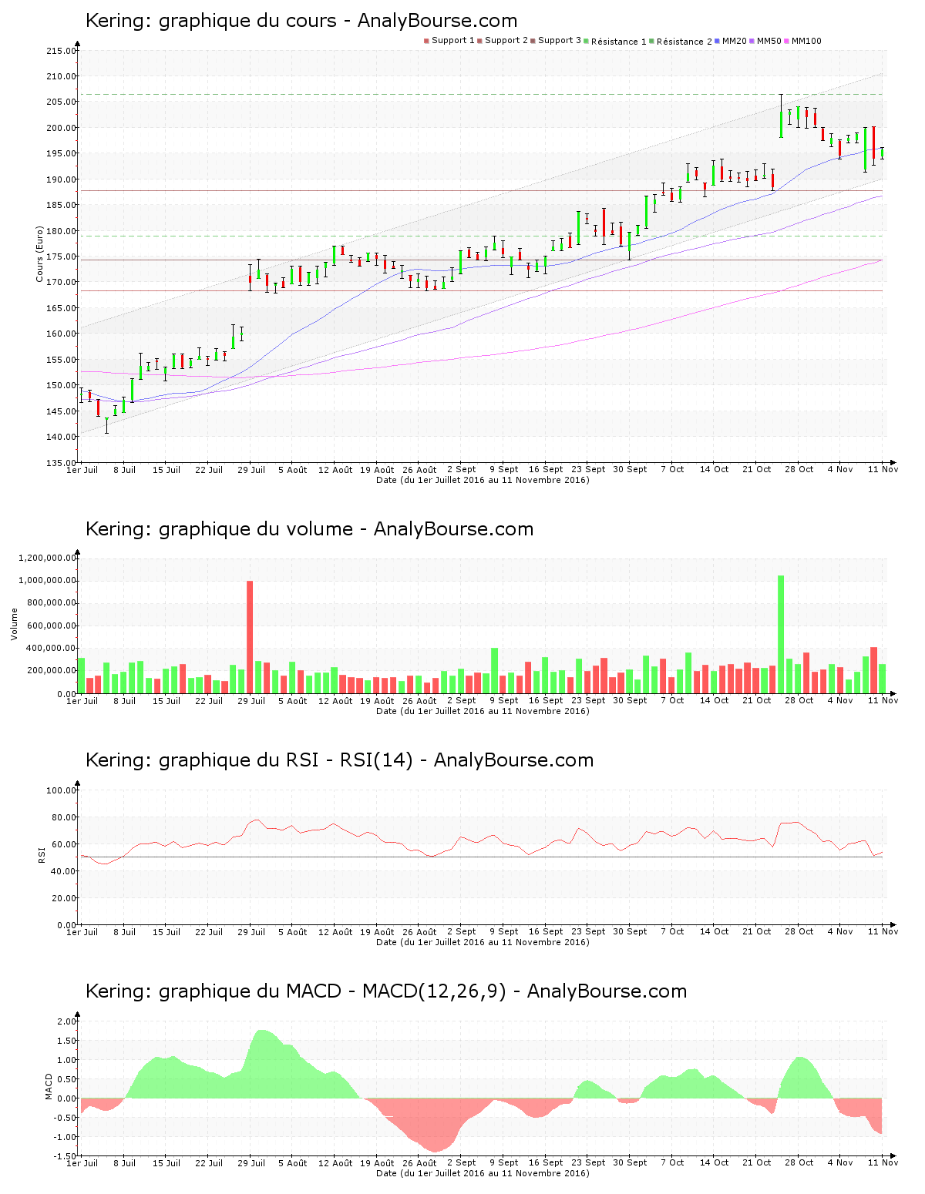The height and width of the screenshot is (1194, 925).
Task: Click the green MACD peak near 29 Juil
Action: click(262, 1063)
